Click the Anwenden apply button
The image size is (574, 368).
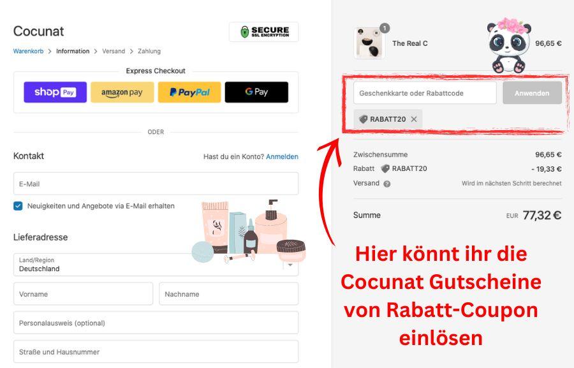click(x=532, y=93)
